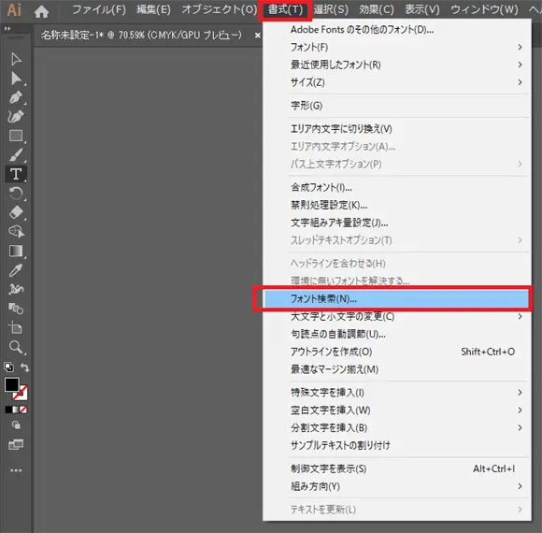Select the Artboard tool

[16, 327]
